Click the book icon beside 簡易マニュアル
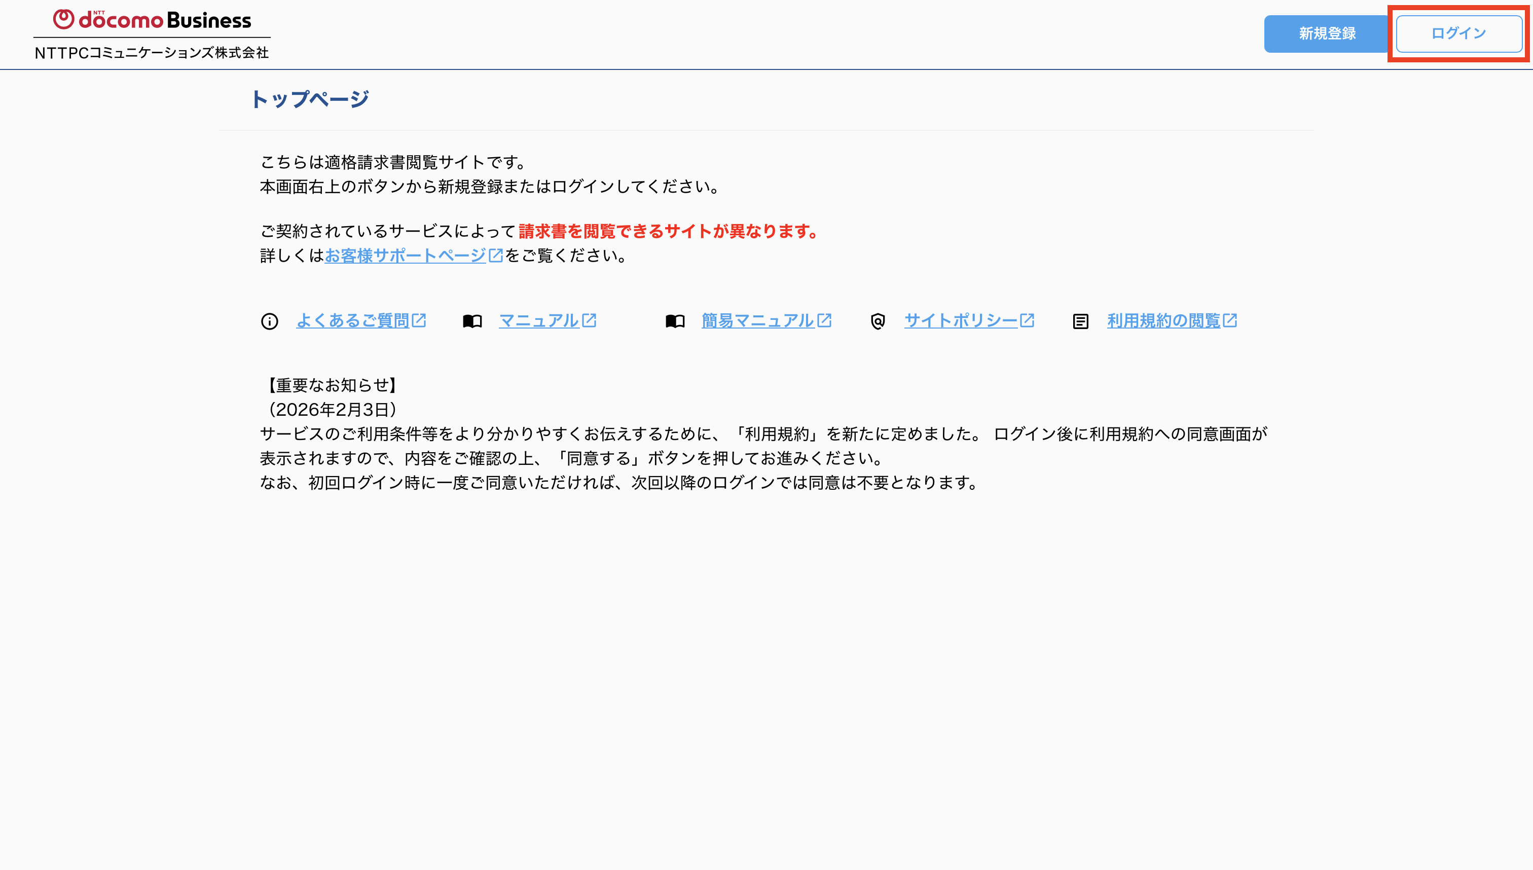The image size is (1533, 870). point(675,321)
